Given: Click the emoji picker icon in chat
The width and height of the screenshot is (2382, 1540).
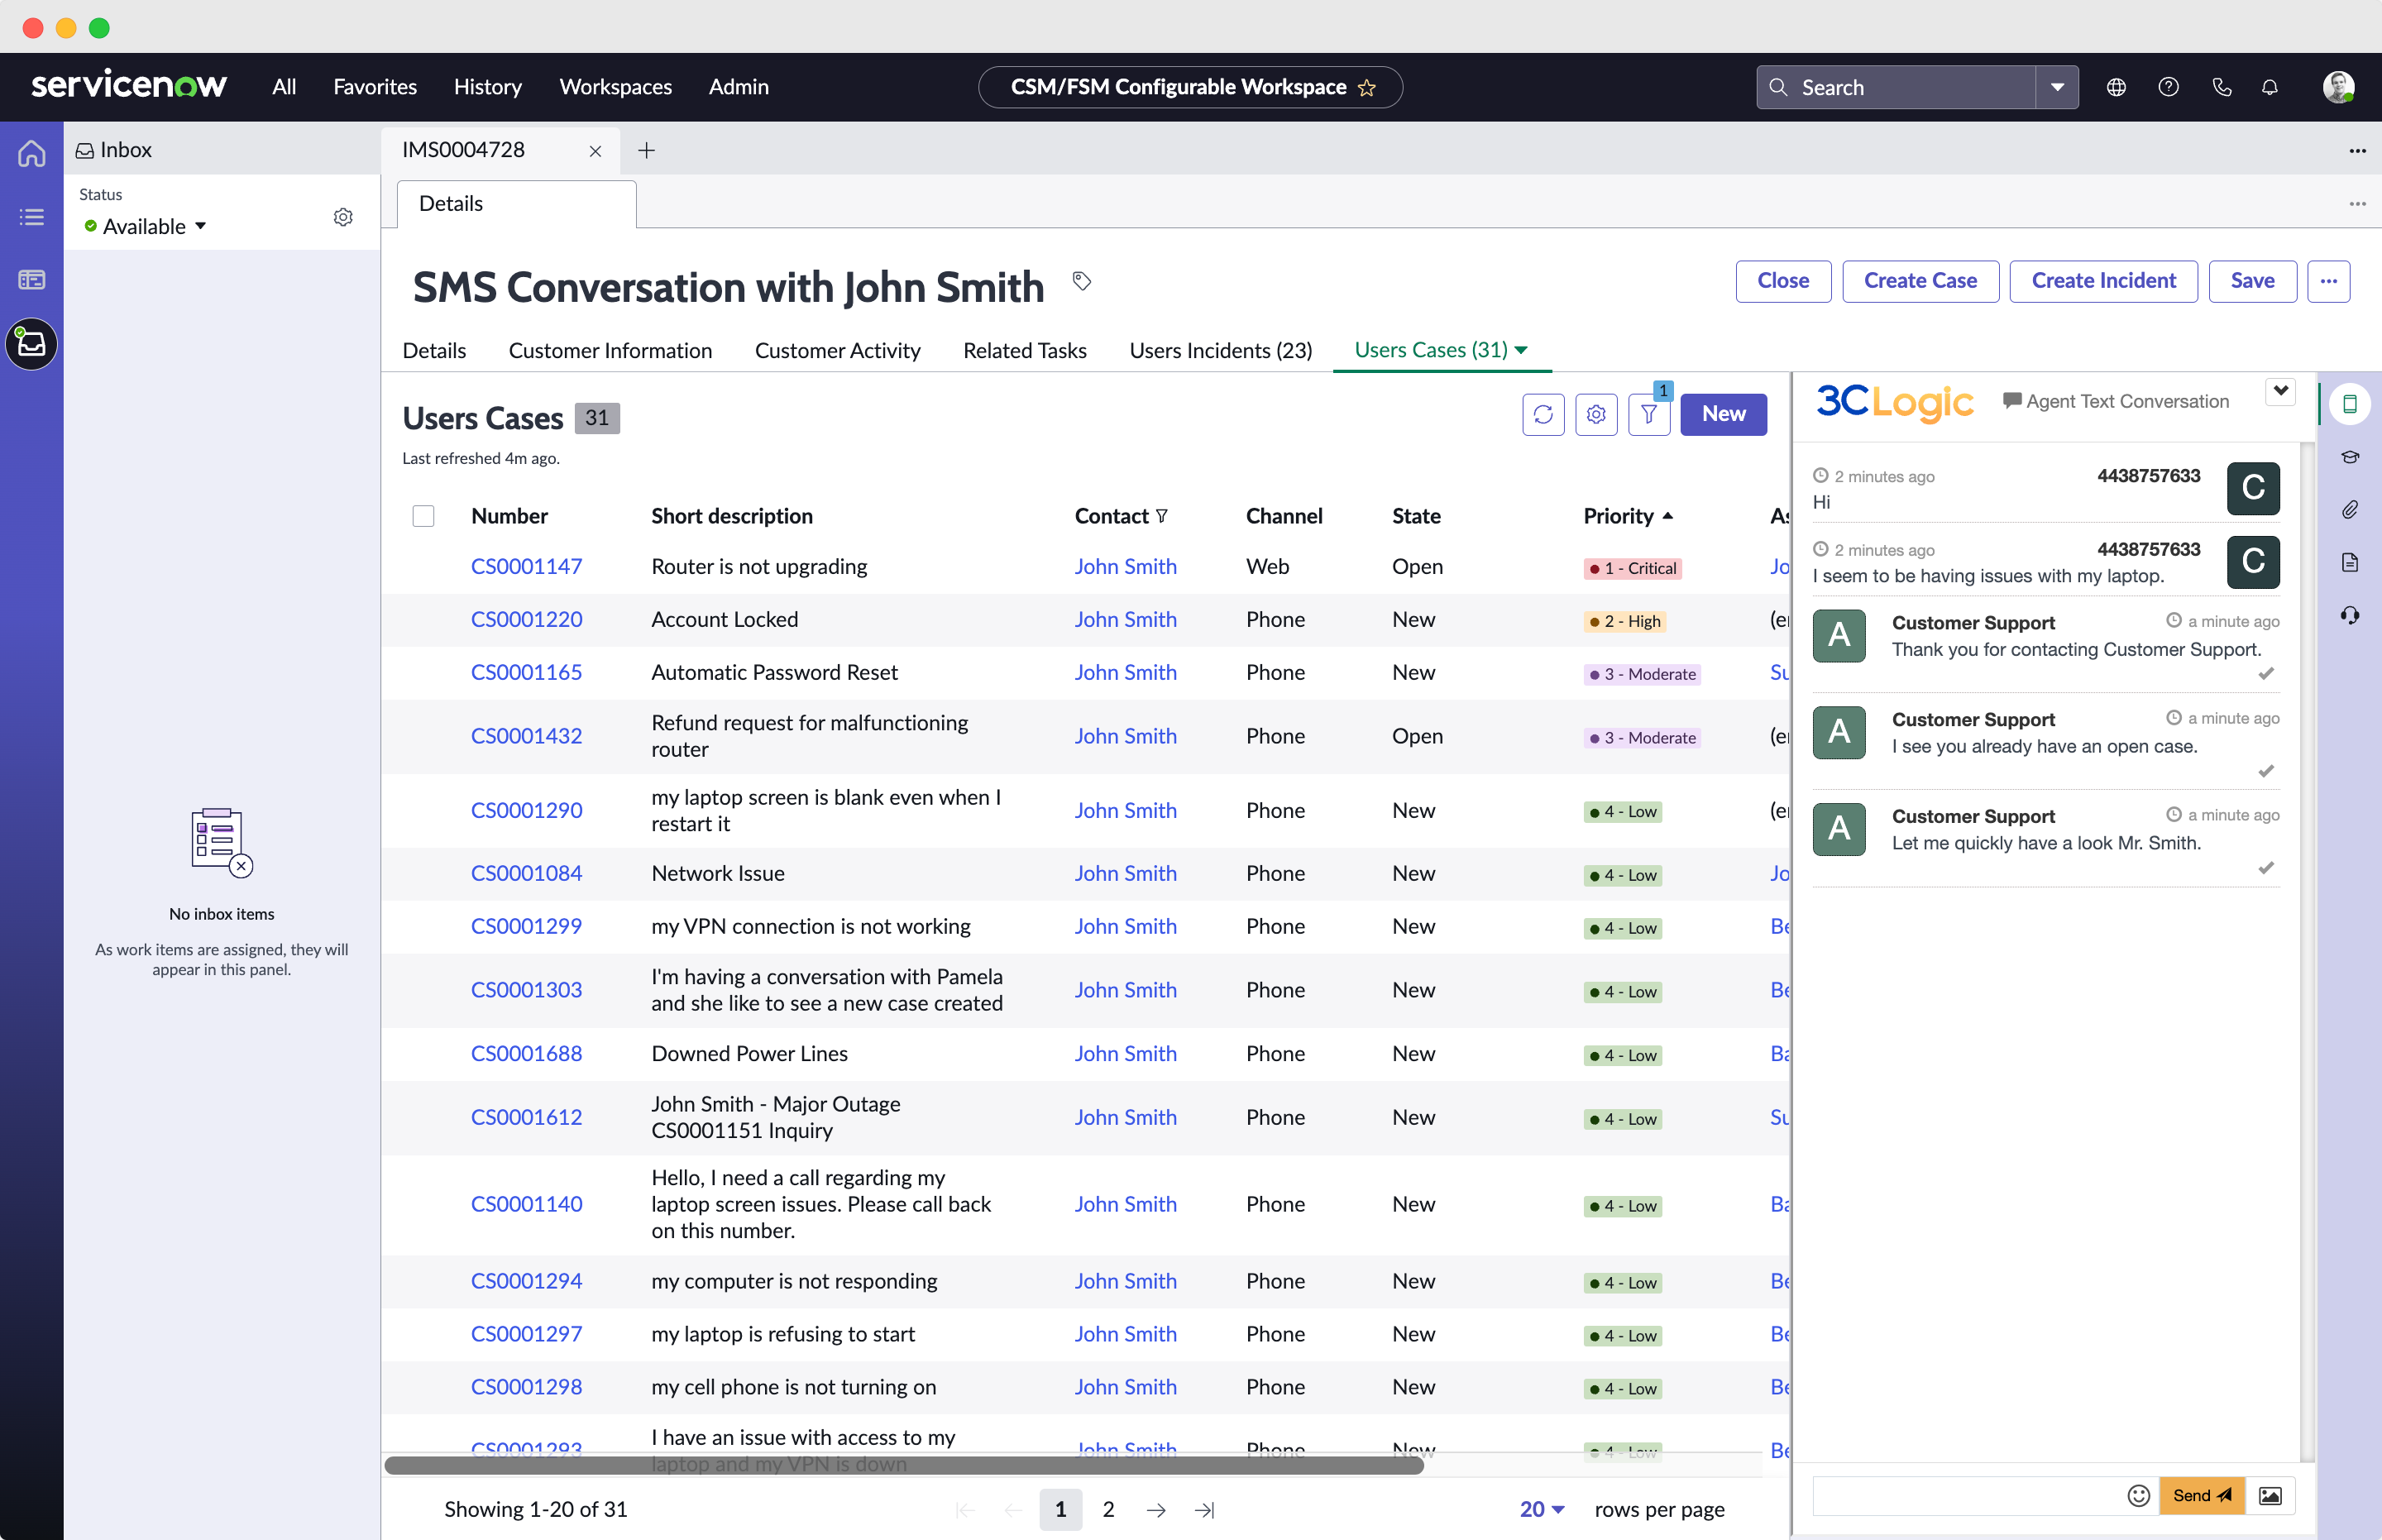Looking at the screenshot, I should pos(2138,1495).
